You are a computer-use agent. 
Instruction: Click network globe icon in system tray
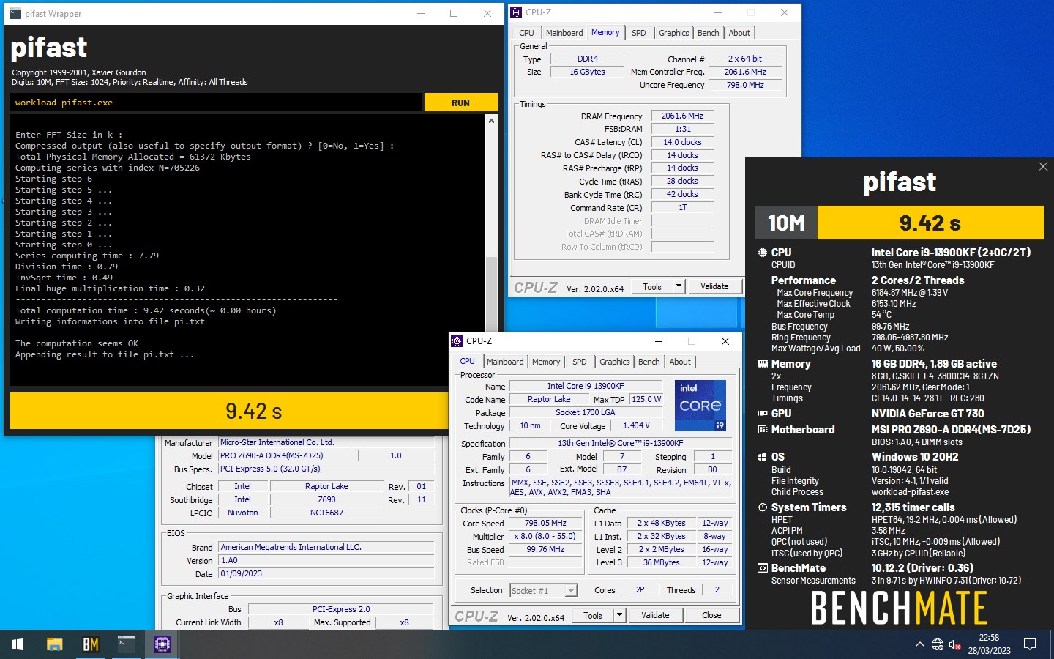click(x=938, y=644)
